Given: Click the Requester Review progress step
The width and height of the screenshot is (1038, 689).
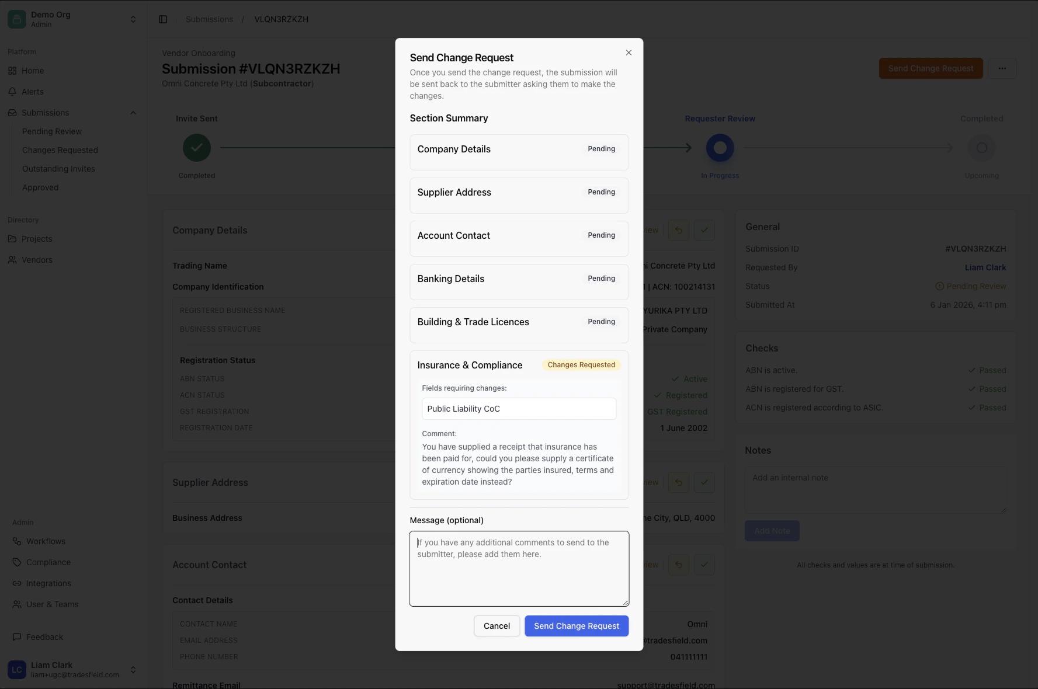Looking at the screenshot, I should (720, 147).
